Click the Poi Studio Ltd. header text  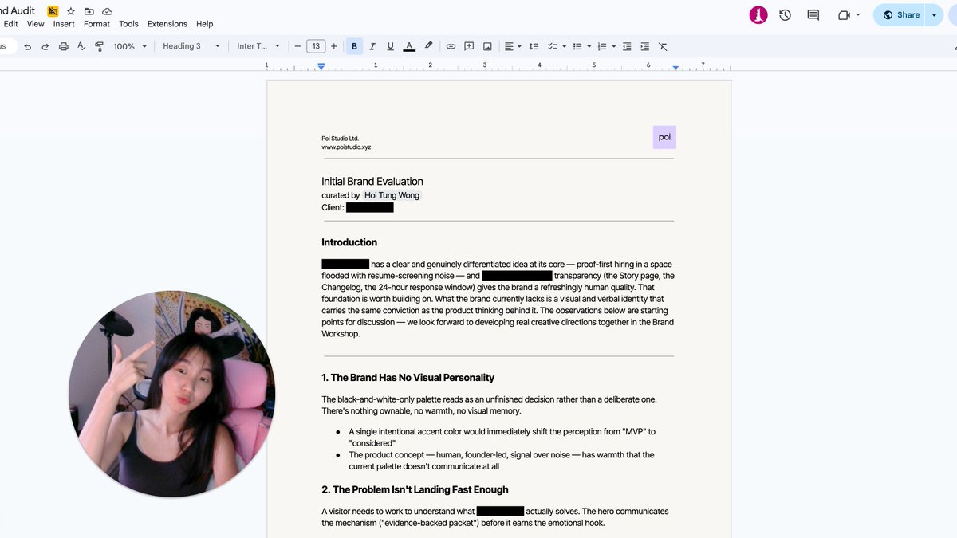pos(341,139)
